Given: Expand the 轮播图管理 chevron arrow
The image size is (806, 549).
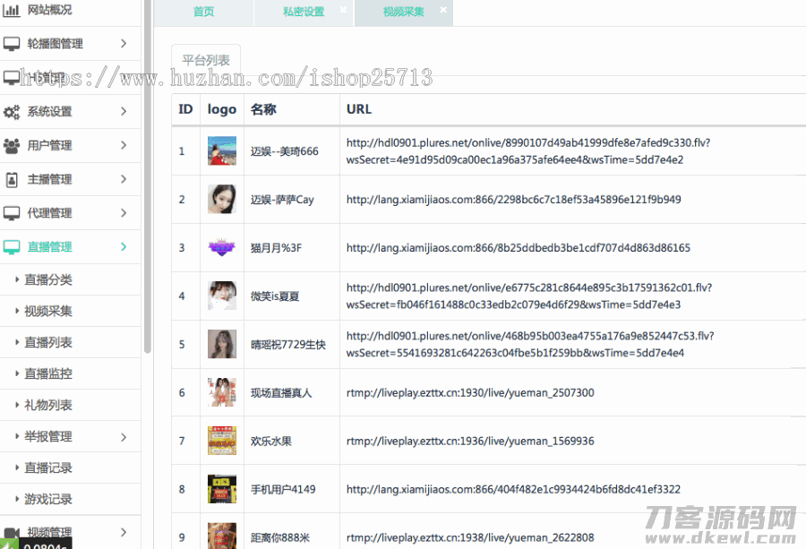Looking at the screenshot, I should 124,43.
